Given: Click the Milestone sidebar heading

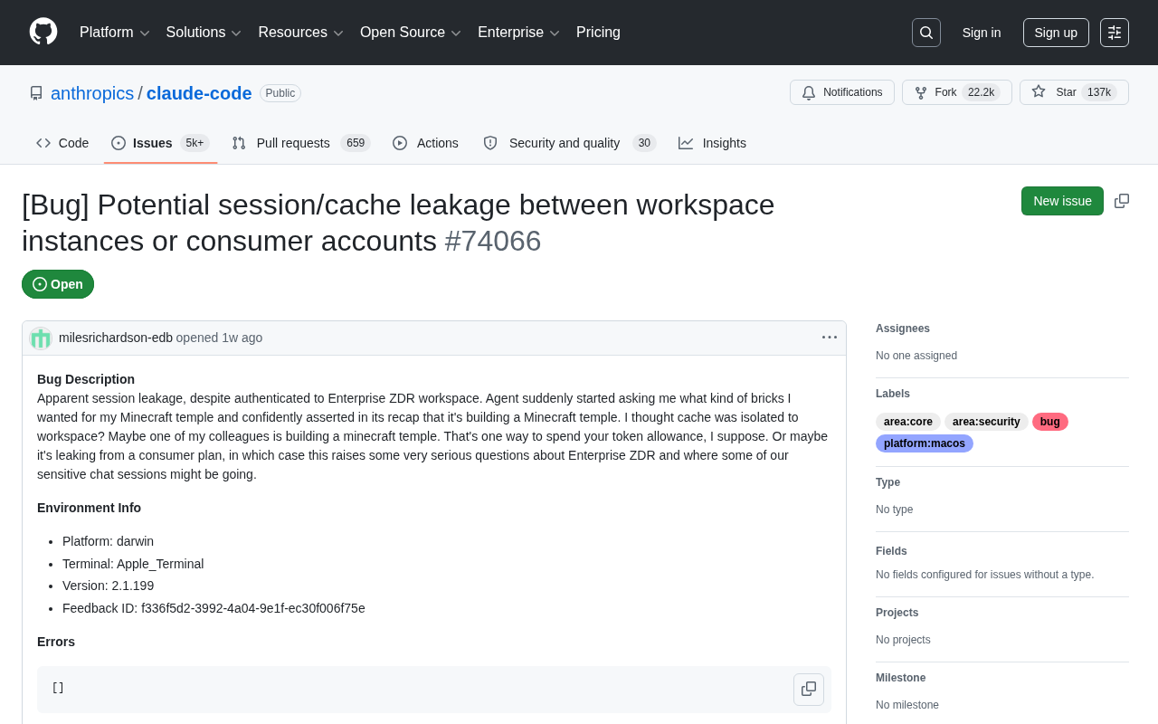Looking at the screenshot, I should point(901,678).
